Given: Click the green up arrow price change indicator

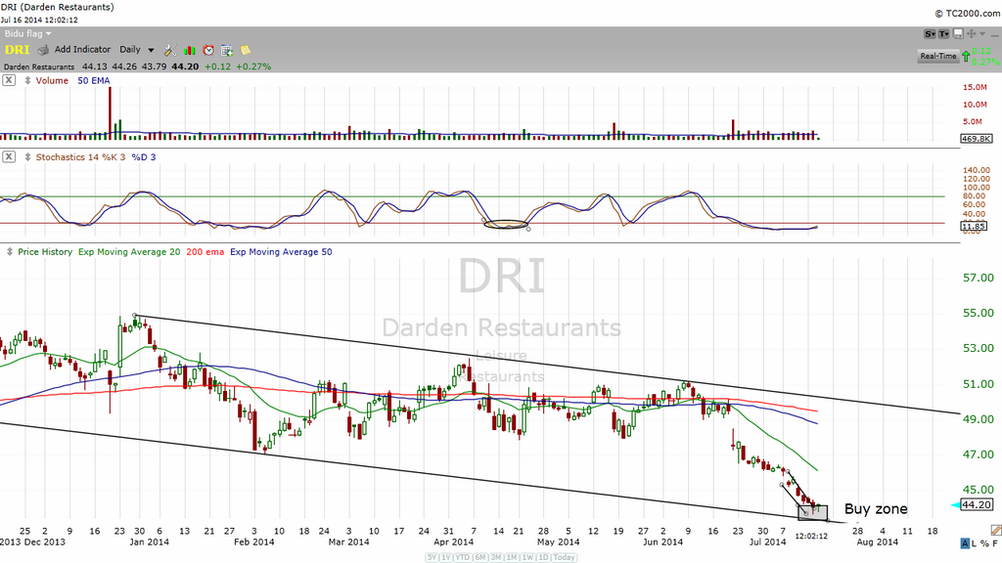Looking at the screenshot, I should pyautogui.click(x=965, y=56).
